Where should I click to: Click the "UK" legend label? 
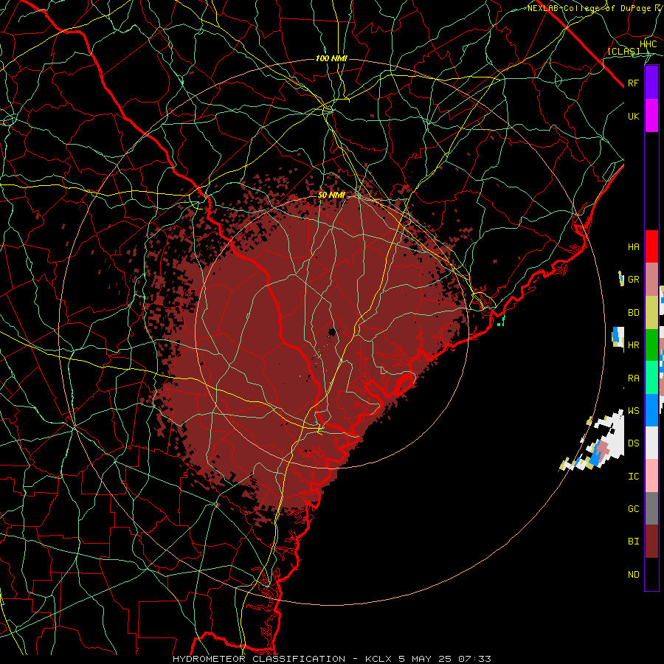[633, 116]
